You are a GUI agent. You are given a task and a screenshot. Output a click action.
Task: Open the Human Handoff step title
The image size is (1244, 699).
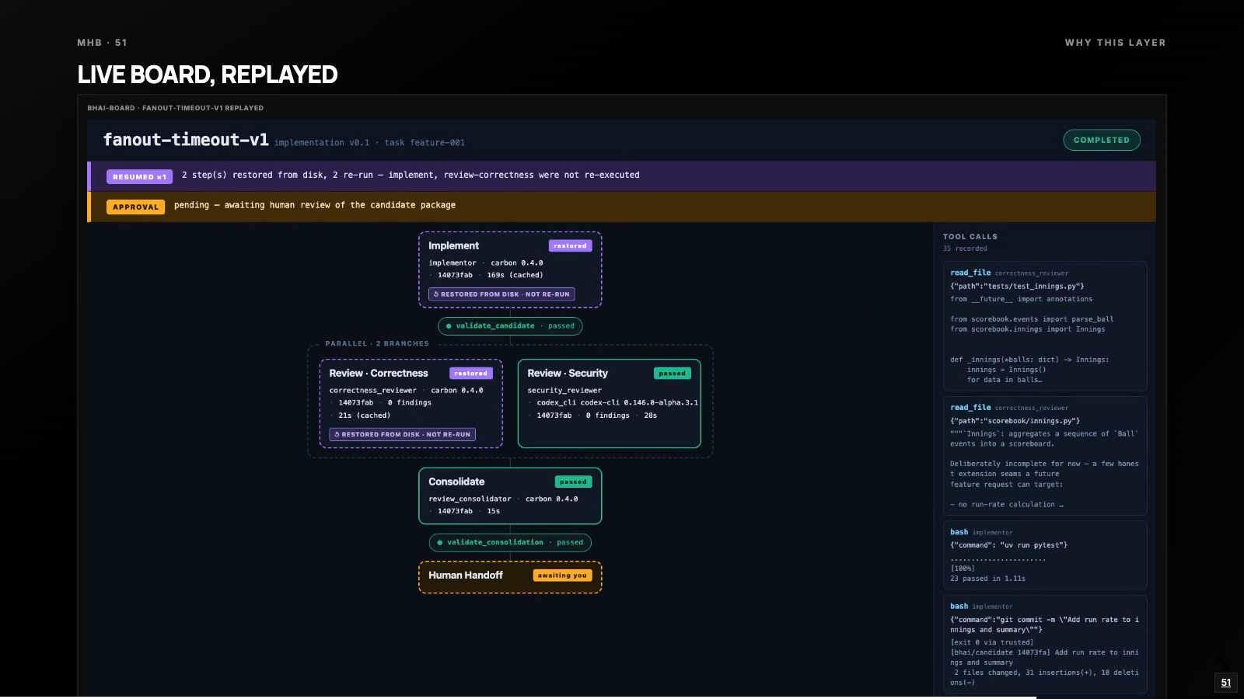tap(466, 576)
